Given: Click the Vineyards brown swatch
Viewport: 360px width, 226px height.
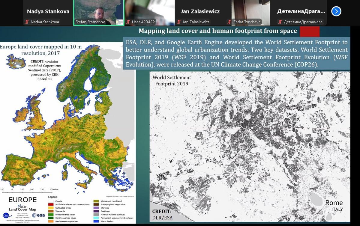Looking at the screenshot, I should click(50, 211).
